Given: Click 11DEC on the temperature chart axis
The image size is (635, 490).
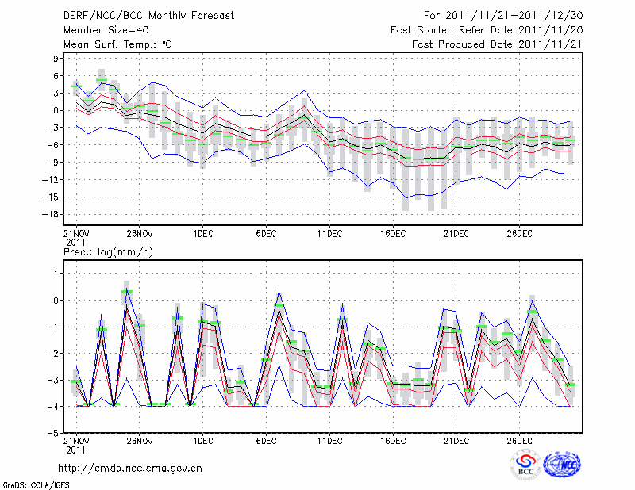Looking at the screenshot, I should click(x=329, y=233).
